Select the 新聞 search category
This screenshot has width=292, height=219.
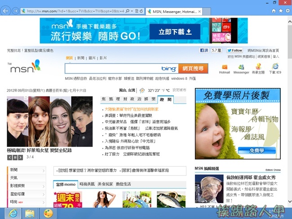[x=80, y=58]
